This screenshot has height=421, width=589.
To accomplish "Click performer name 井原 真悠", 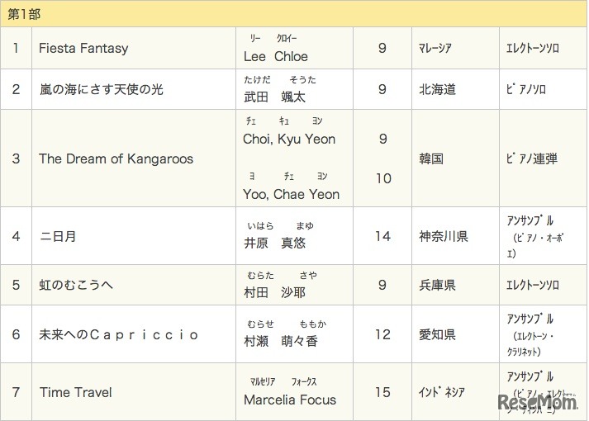I will pyautogui.click(x=275, y=243).
